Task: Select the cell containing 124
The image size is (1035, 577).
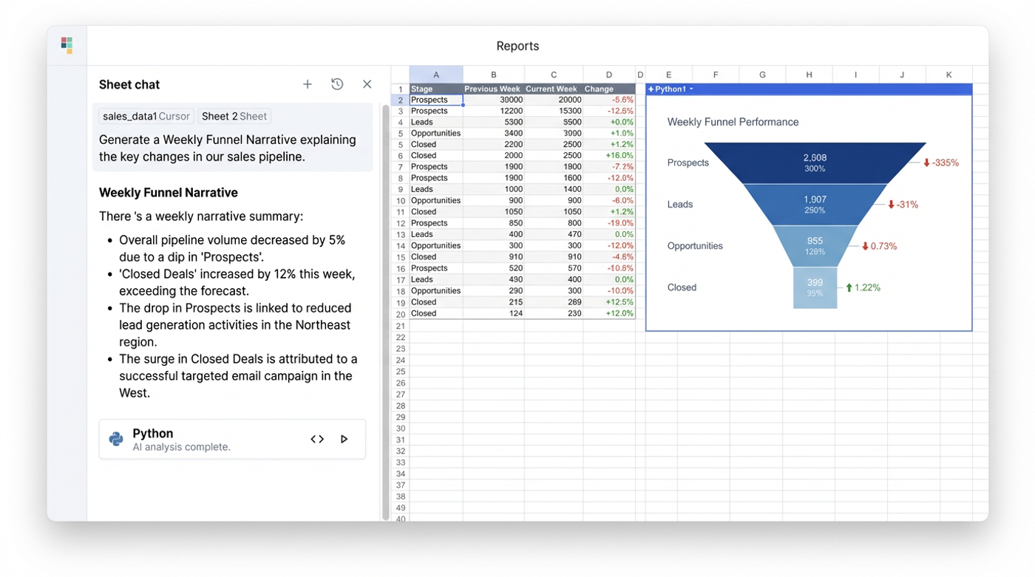Action: pyautogui.click(x=494, y=313)
